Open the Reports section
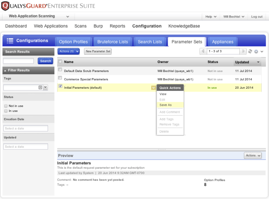 tap(117, 26)
